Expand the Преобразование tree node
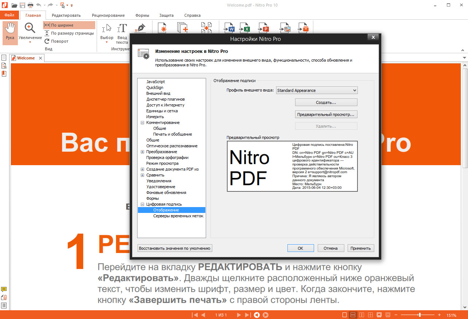Screen dimensions: 468x319 142,152
